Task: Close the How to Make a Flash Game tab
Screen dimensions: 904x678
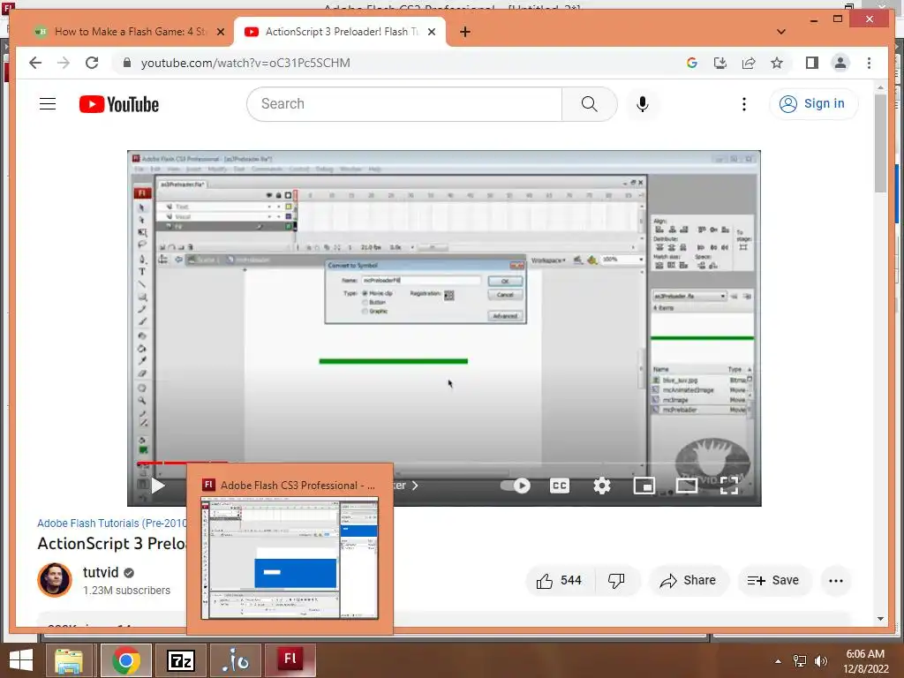Action: point(220,32)
